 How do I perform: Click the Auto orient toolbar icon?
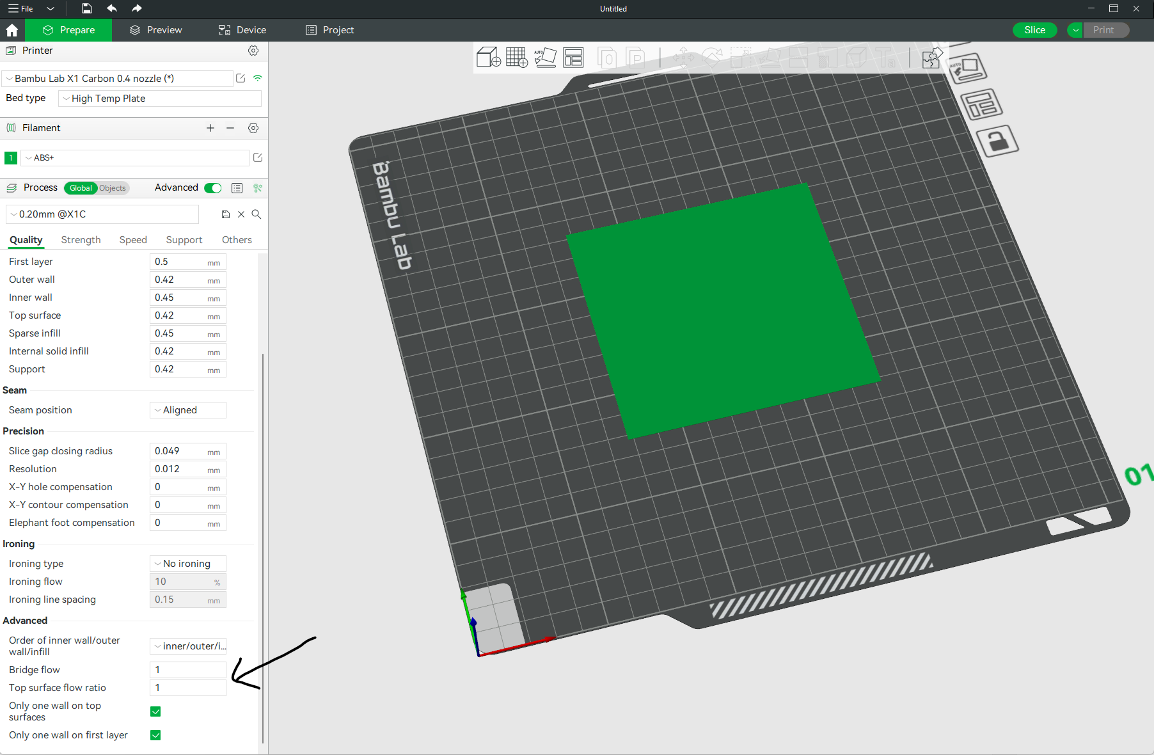545,58
